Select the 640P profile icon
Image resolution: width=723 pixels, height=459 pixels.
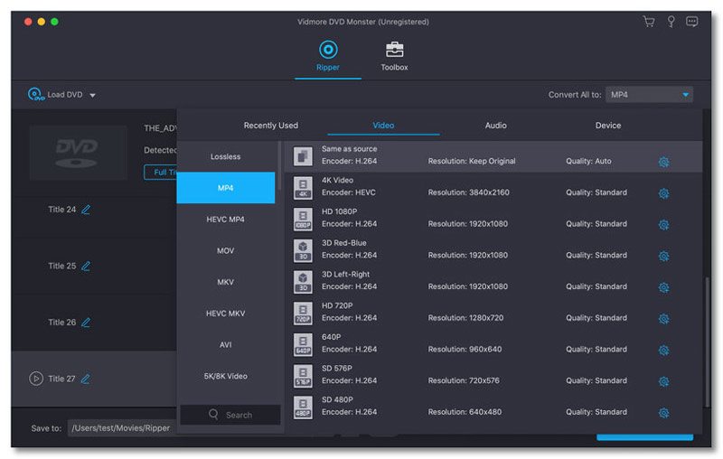click(x=303, y=344)
